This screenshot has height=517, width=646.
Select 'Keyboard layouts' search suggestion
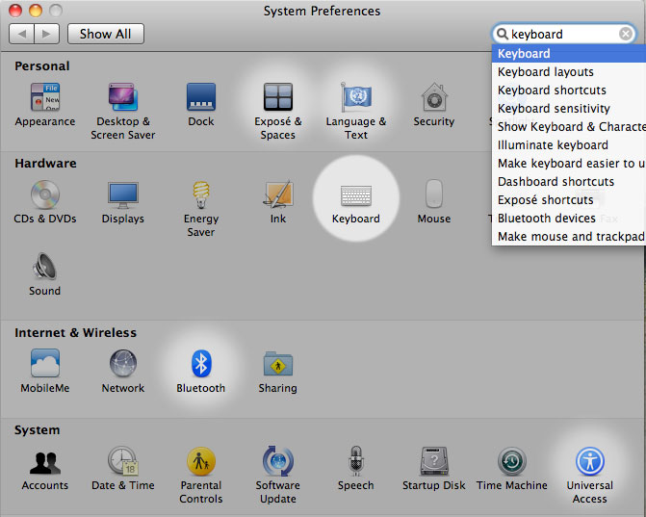[x=546, y=71]
